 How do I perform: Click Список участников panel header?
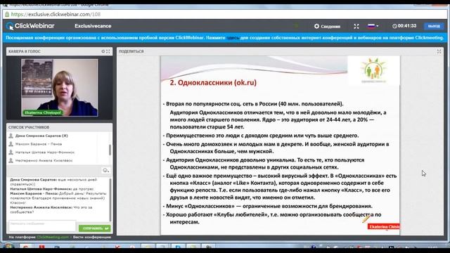click(59, 127)
